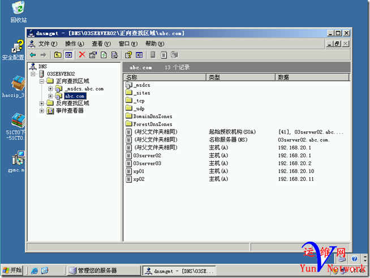Switch to Manage Your Server taskbar button

click(104, 271)
